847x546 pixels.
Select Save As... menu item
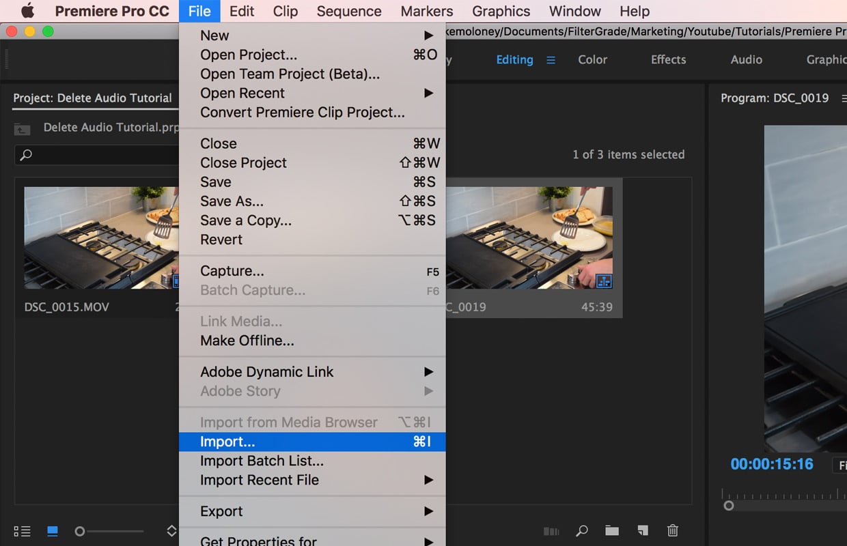(312, 201)
